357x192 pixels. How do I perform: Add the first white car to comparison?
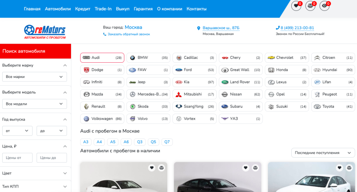tap(162, 168)
